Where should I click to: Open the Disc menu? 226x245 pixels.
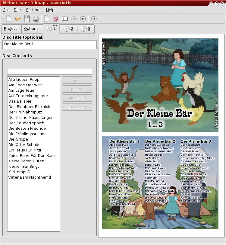[x=18, y=10]
